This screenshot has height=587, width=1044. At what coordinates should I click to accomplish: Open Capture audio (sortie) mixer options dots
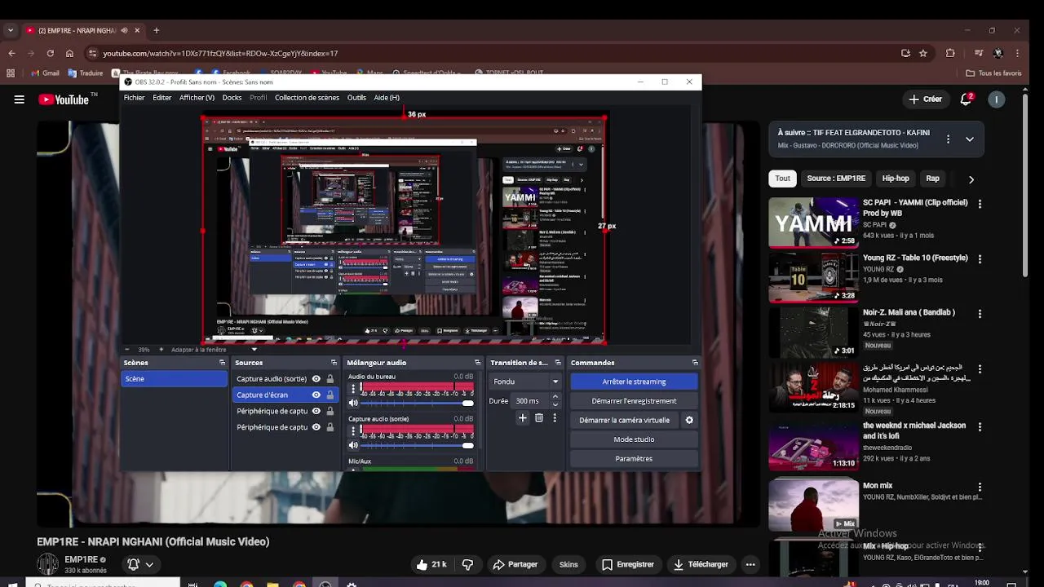pos(353,432)
